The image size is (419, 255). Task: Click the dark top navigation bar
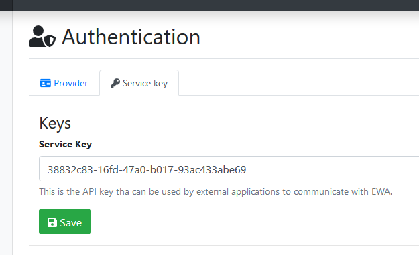pos(209,5)
